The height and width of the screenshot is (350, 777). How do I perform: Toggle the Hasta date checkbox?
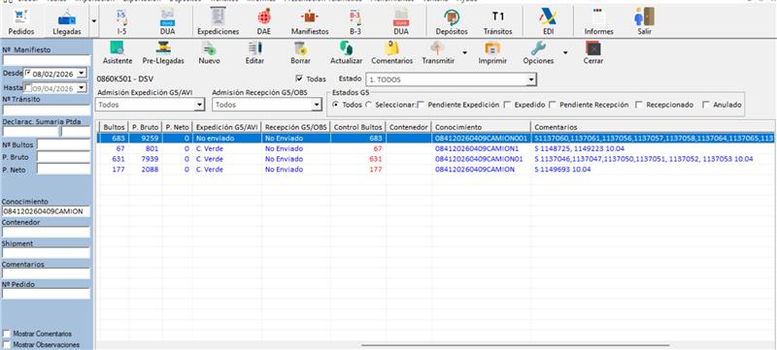coord(28,87)
